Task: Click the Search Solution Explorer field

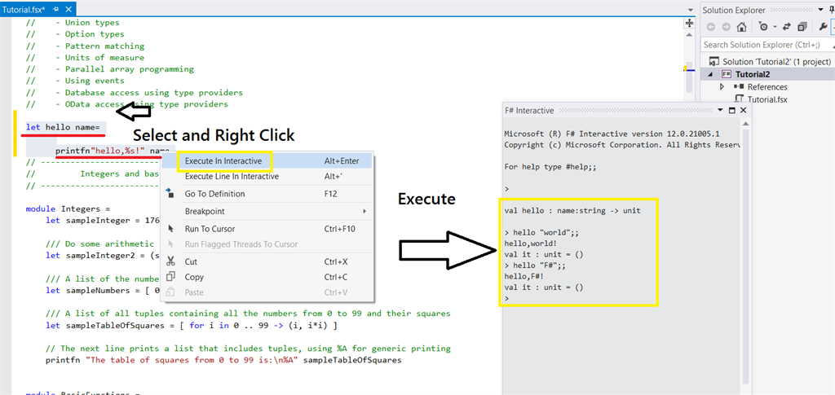Action: tap(767, 45)
